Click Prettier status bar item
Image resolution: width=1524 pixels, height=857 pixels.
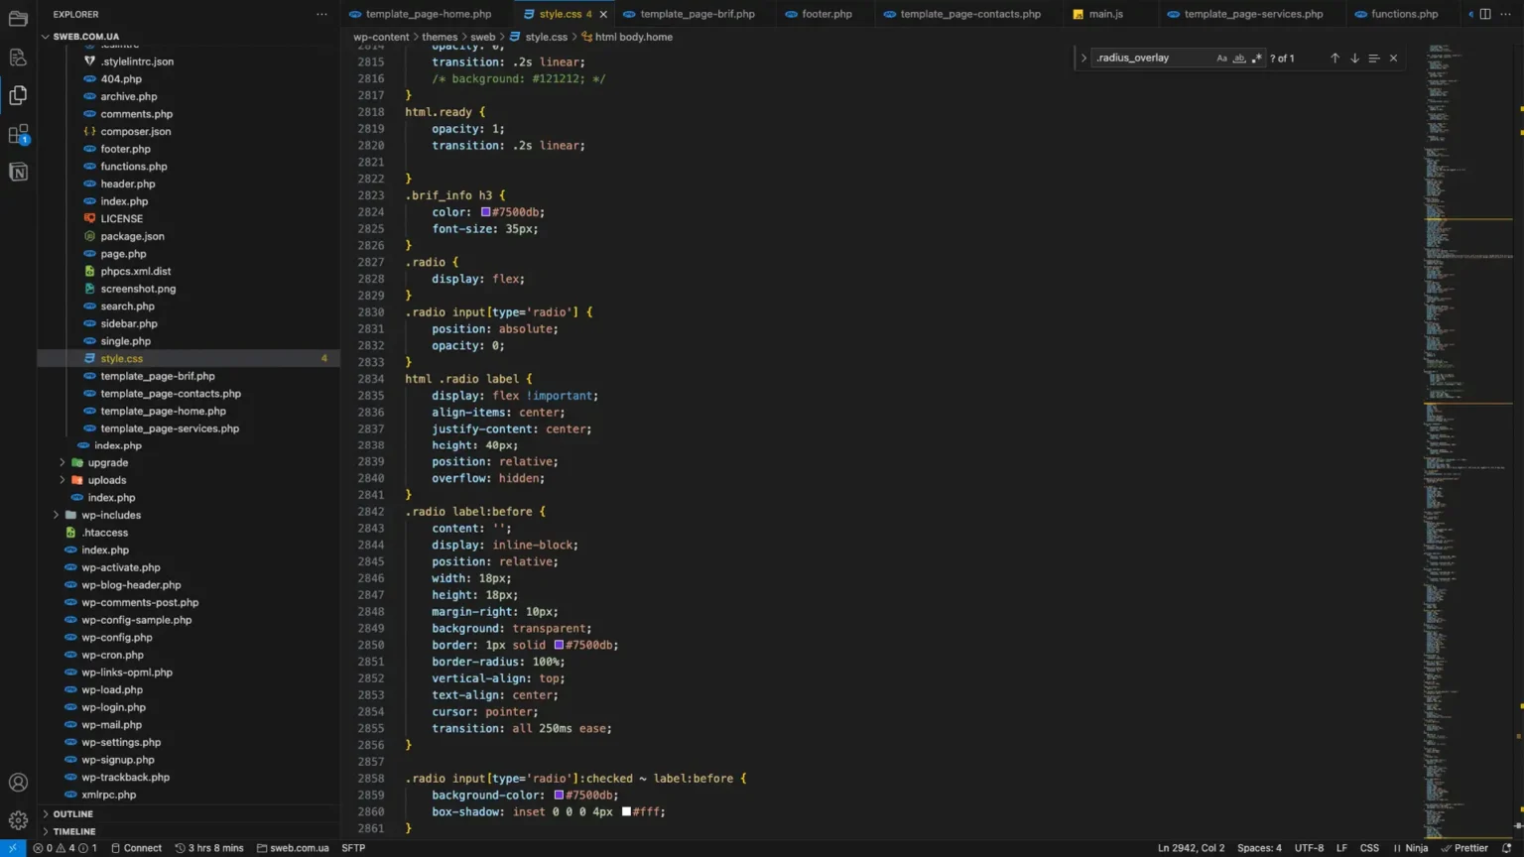click(x=1464, y=848)
